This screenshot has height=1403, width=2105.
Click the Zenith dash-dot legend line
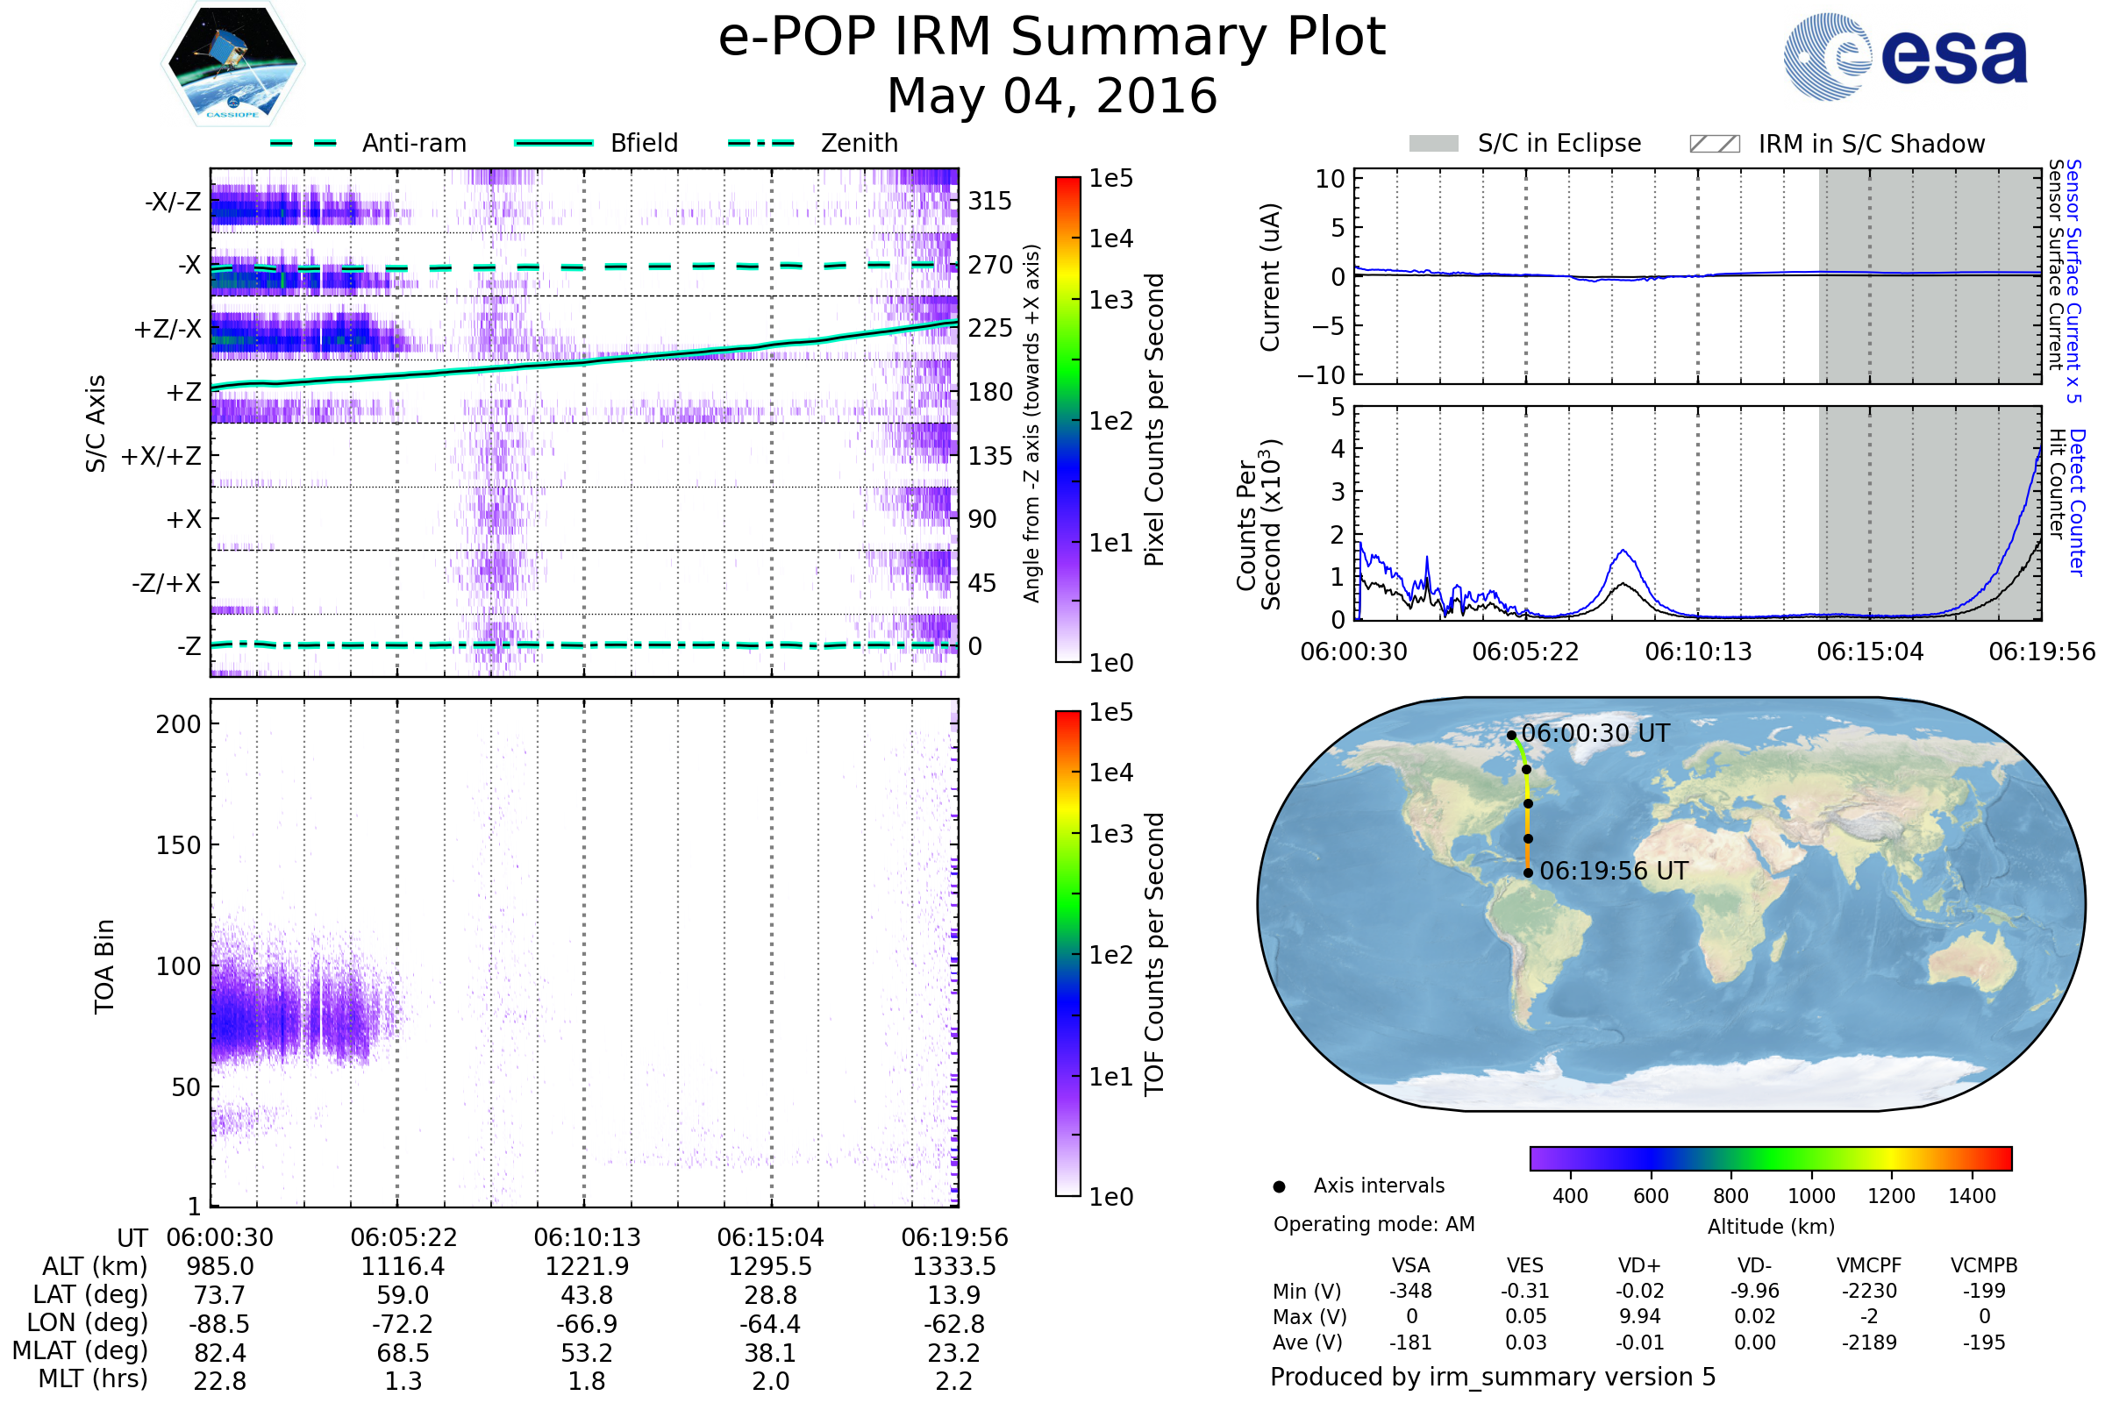760,143
